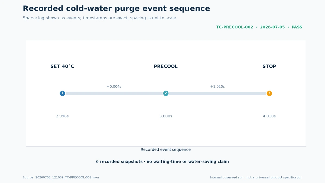The image size is (325, 183).
Task: Click the timeline segment between markers 2 and 3
Action: point(217,93)
